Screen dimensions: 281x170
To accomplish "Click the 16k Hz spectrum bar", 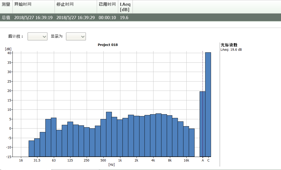I will [x=186, y=141].
